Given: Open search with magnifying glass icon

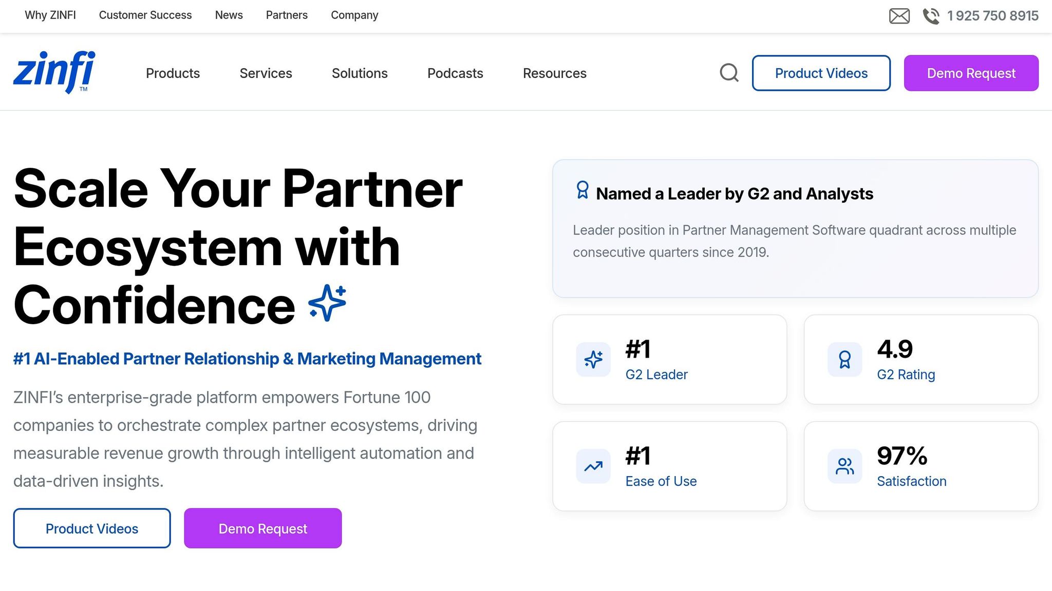Looking at the screenshot, I should pyautogui.click(x=729, y=73).
